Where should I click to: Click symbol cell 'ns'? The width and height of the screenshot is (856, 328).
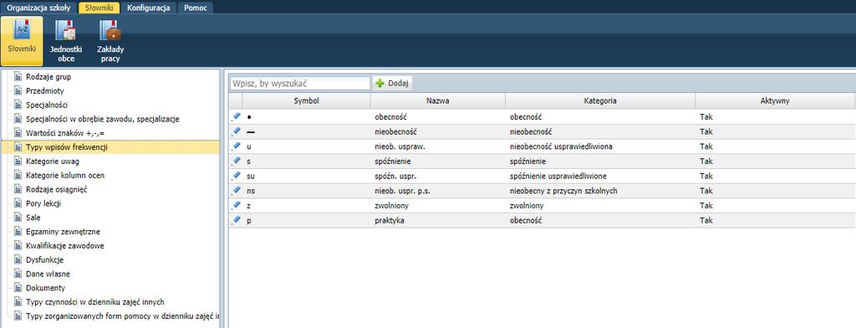(x=306, y=191)
